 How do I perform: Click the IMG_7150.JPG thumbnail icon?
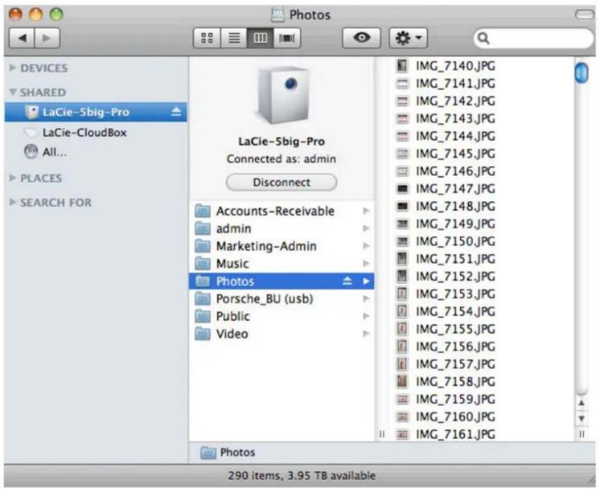(x=402, y=241)
